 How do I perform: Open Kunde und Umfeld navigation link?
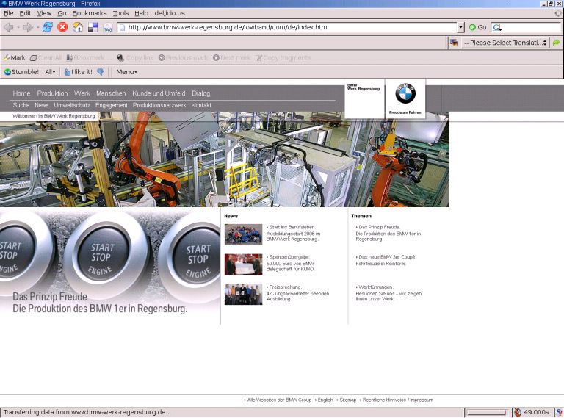pos(159,93)
